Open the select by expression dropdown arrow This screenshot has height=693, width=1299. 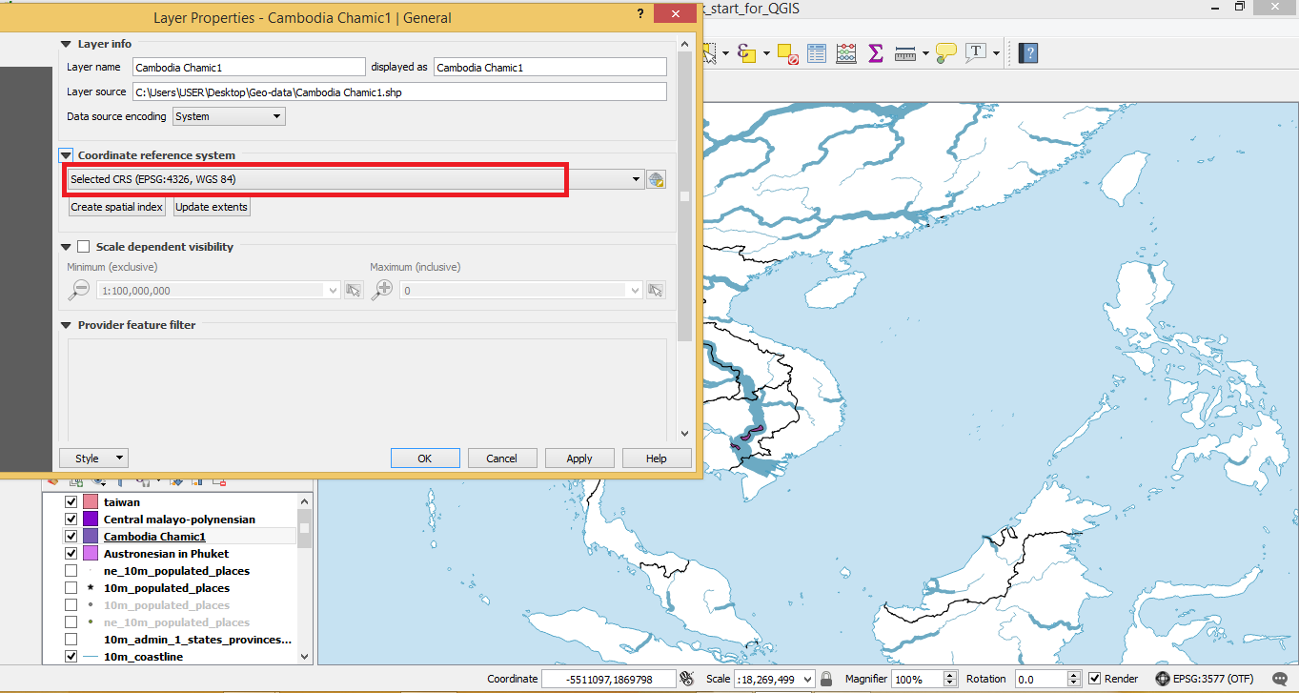pyautogui.click(x=764, y=53)
